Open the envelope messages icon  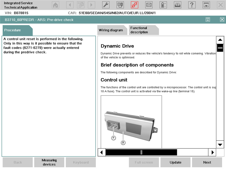(149, 5)
